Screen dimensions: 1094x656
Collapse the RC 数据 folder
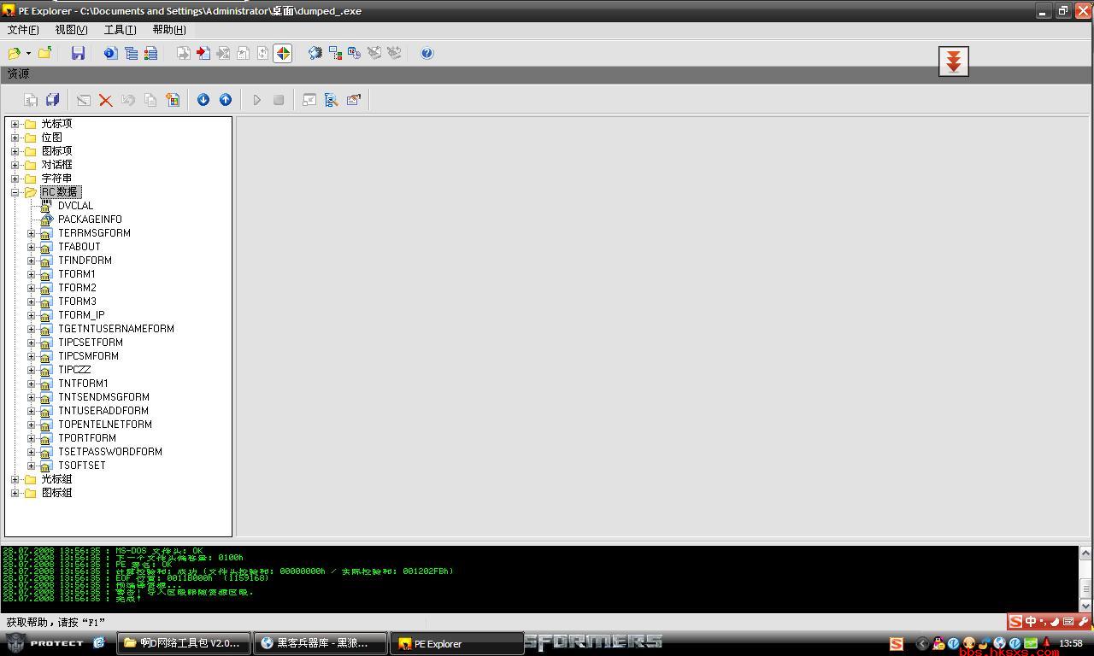[15, 192]
